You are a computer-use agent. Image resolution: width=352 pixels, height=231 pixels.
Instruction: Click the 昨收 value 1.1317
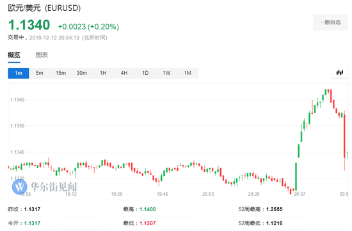pos(33,209)
